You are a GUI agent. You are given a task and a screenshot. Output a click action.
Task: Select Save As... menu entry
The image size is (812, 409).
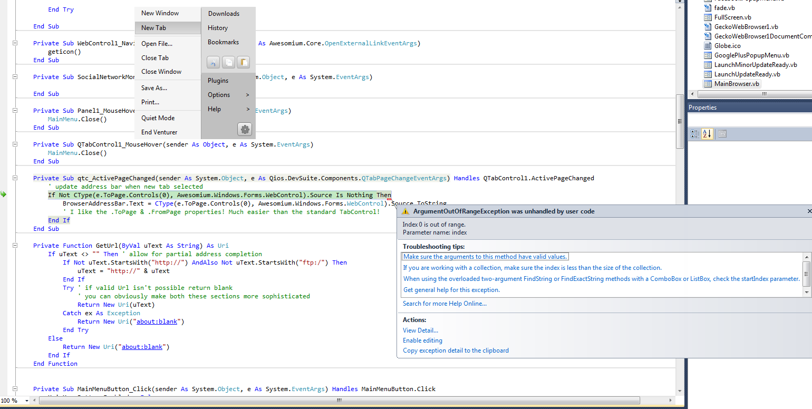[154, 88]
